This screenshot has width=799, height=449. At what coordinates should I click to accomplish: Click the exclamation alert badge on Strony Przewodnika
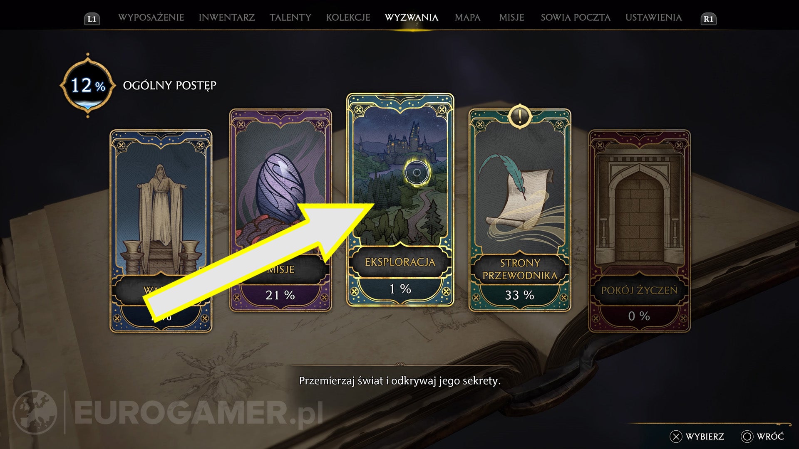click(519, 116)
